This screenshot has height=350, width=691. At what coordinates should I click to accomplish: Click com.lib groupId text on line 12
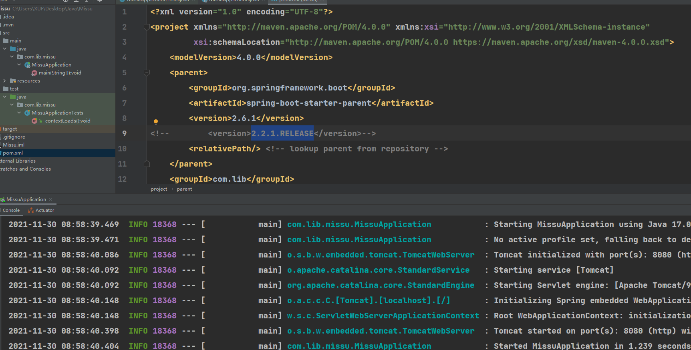[230, 179]
